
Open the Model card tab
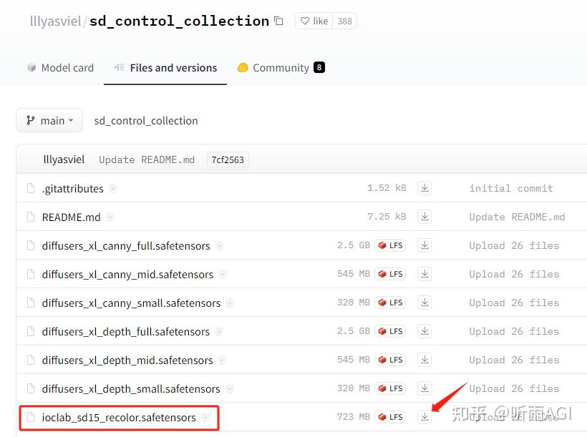pos(60,68)
